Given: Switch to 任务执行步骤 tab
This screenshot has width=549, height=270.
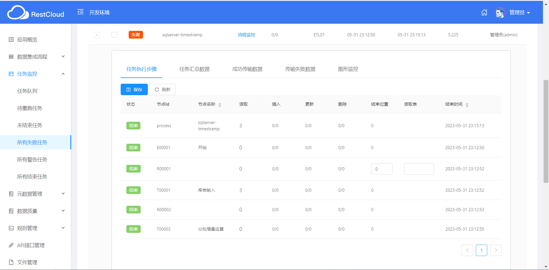Looking at the screenshot, I should pos(142,69).
